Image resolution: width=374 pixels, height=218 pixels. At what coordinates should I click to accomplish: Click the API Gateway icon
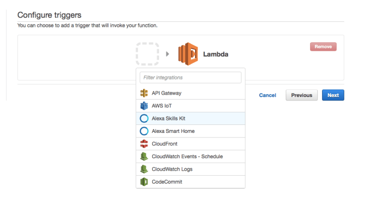[144, 93]
